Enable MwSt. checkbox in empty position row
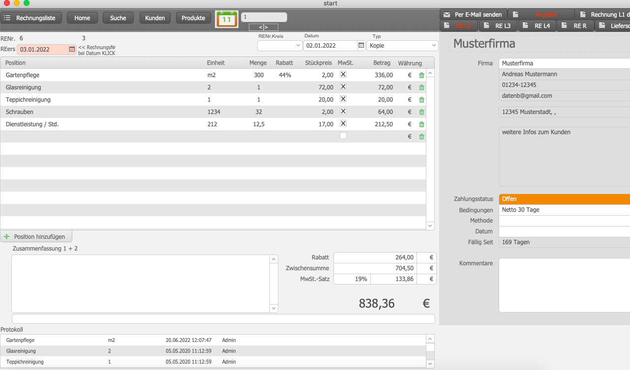Viewport: 630px width, 370px height. 343,136
